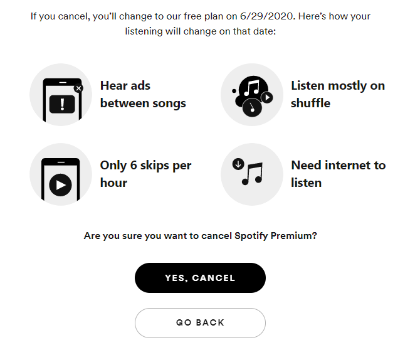Click the music note download icon
420x345 pixels.
click(252, 174)
